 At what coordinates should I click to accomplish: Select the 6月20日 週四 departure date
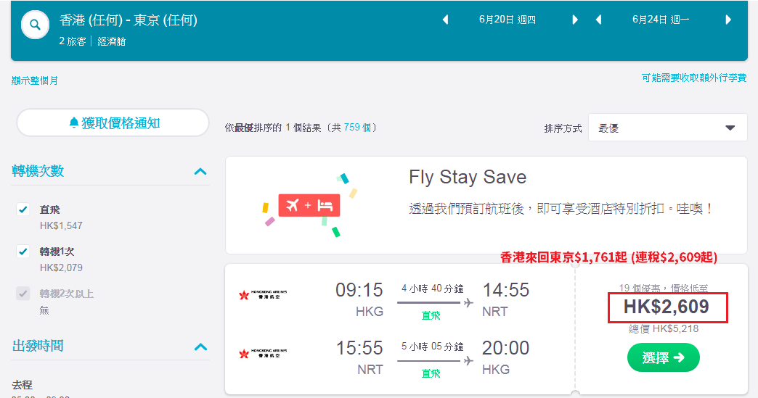point(507,20)
